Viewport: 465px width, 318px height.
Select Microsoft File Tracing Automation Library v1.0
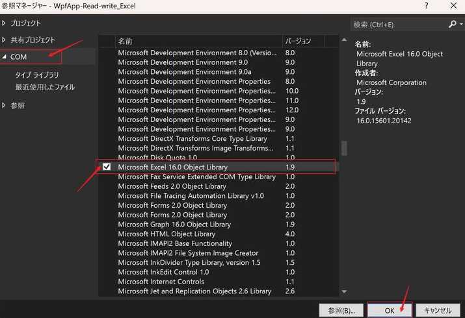tap(218, 195)
